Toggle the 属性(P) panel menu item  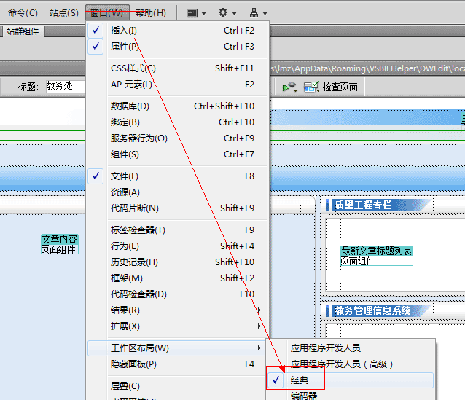pos(124,47)
